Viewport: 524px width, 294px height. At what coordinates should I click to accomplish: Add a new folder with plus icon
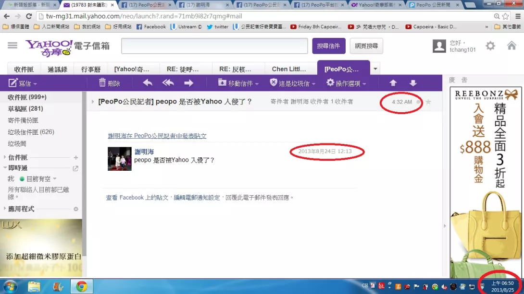[x=76, y=157]
